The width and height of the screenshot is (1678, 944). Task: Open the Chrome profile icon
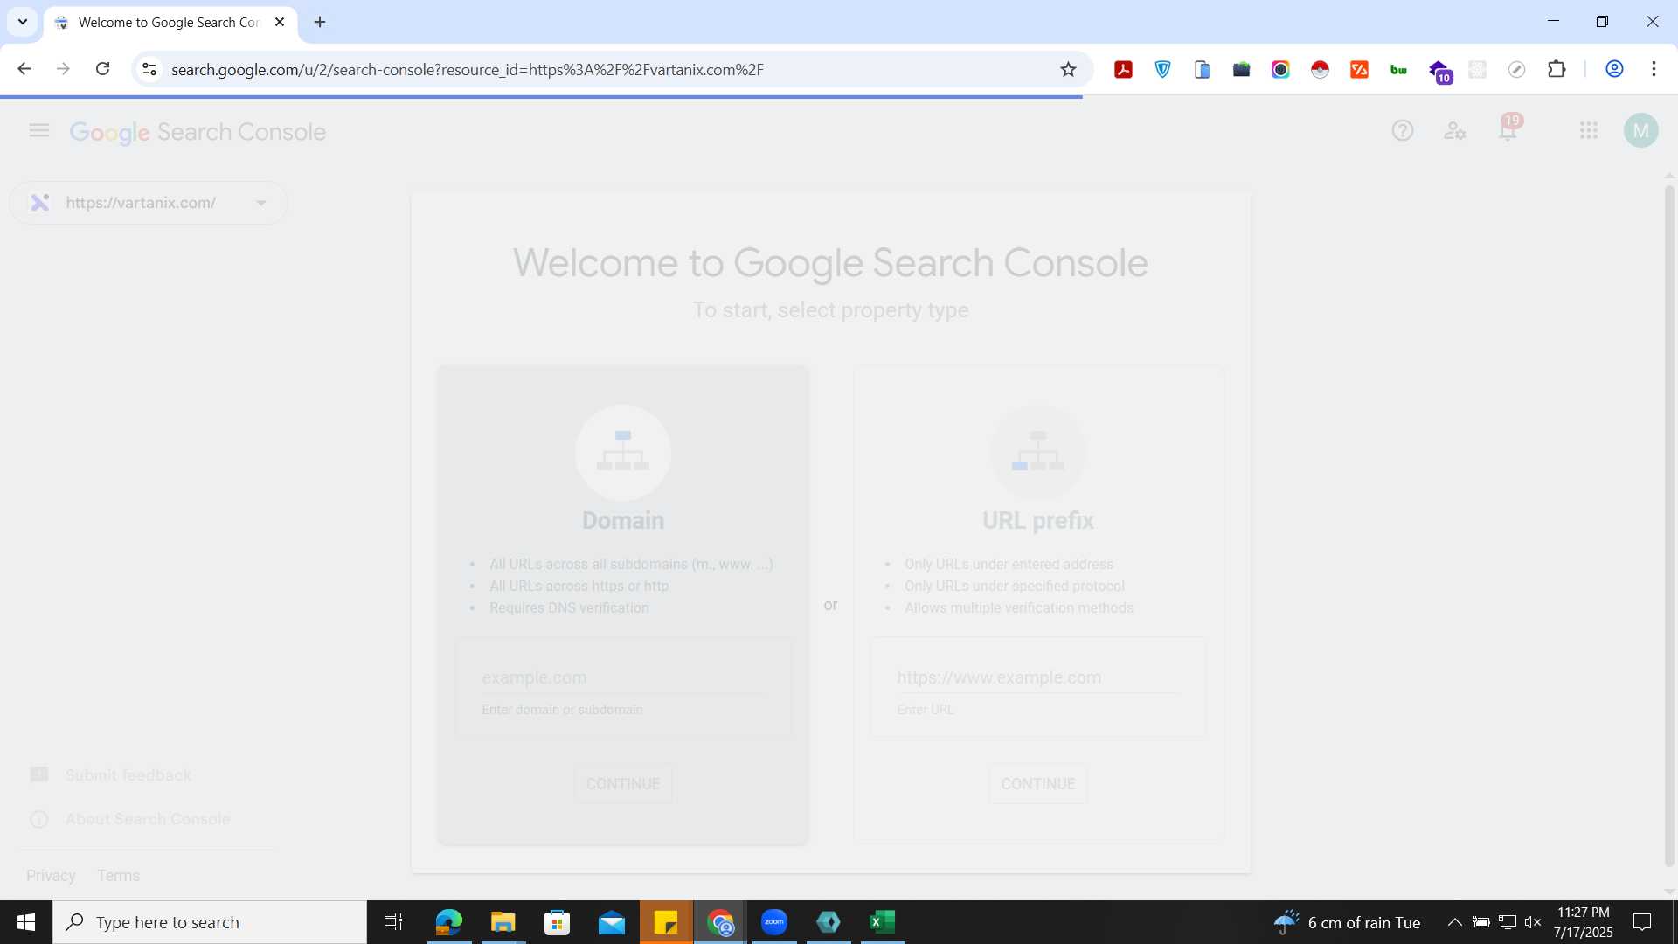pos(1614,69)
